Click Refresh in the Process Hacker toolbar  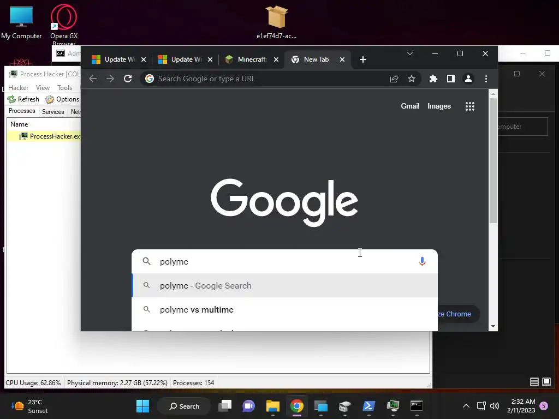click(x=23, y=99)
